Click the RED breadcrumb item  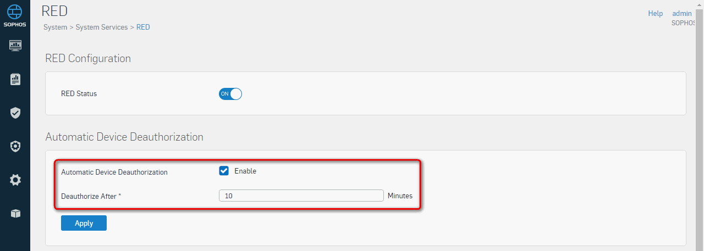click(x=143, y=27)
